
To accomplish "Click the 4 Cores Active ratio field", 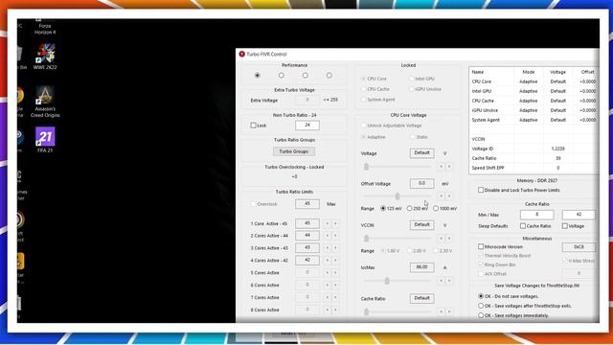I will click(x=307, y=260).
